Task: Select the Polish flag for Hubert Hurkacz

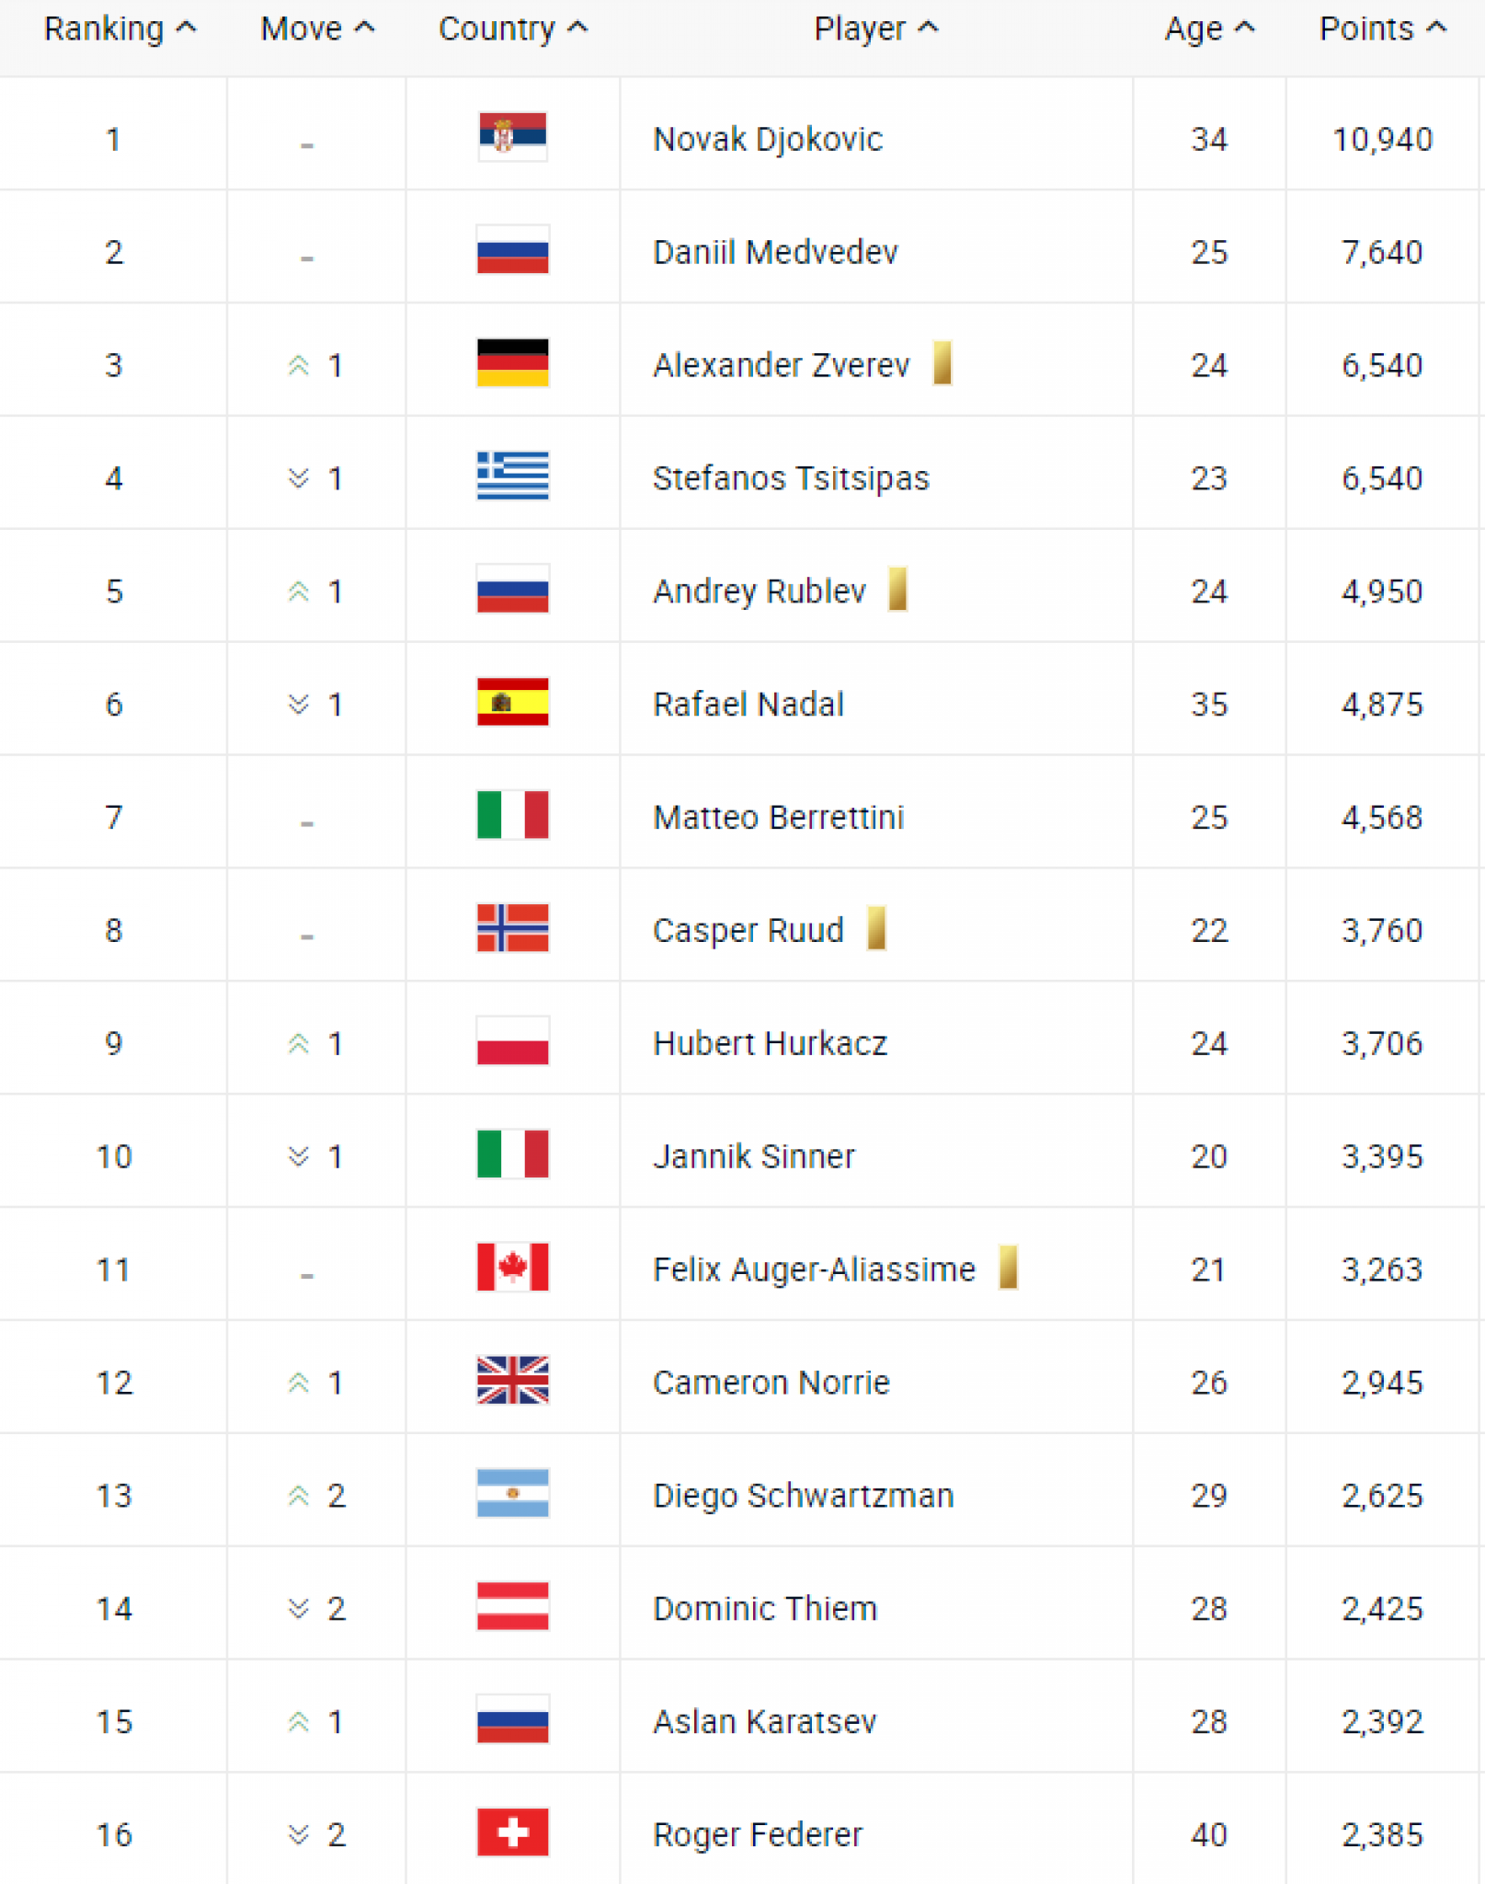Action: pos(511,1043)
